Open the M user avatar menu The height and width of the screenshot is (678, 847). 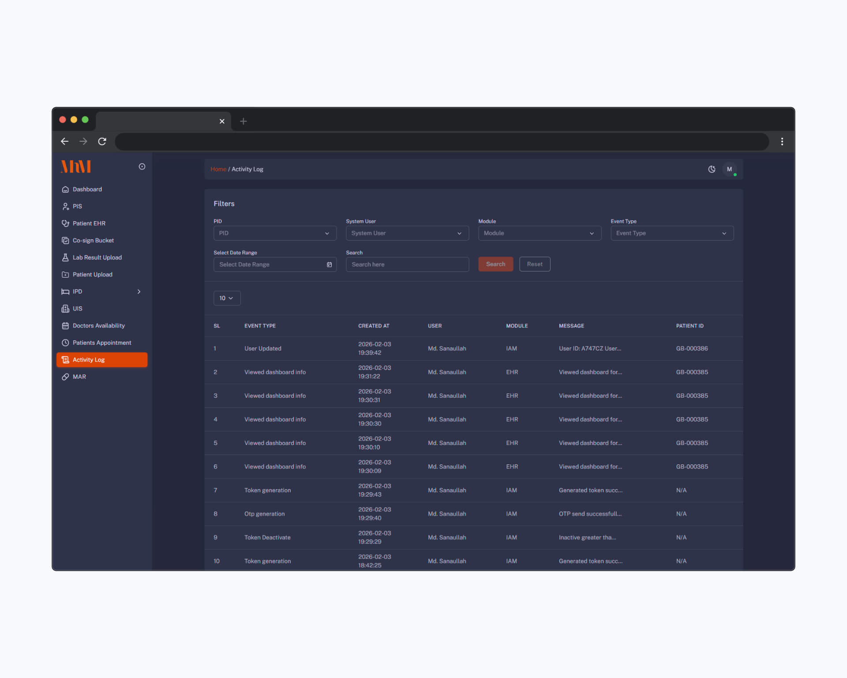[x=729, y=169]
